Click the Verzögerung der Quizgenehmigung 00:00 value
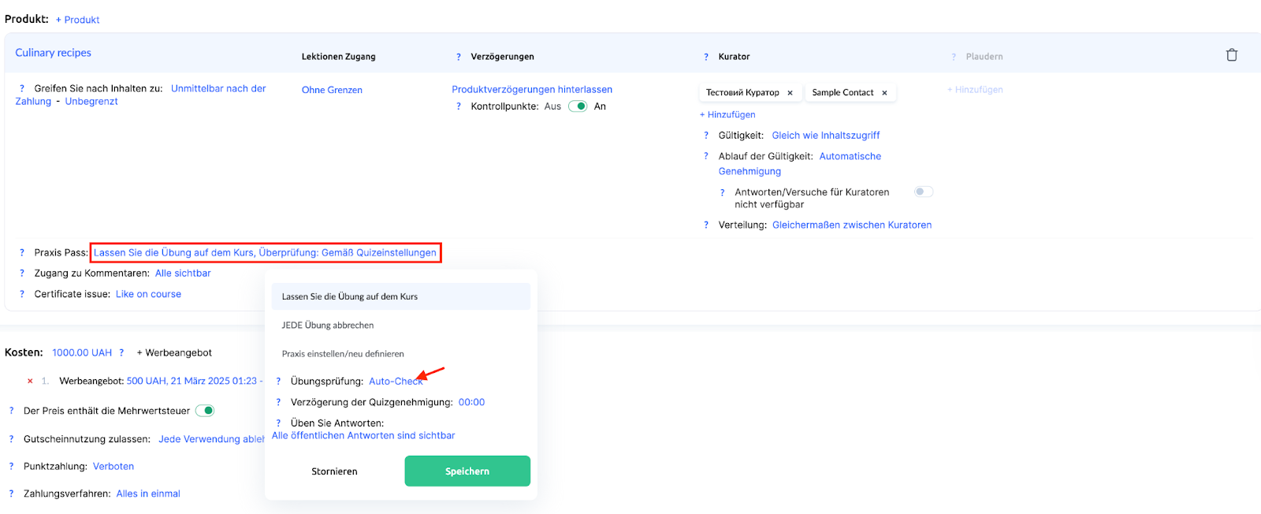This screenshot has height=514, width=1261. [471, 402]
